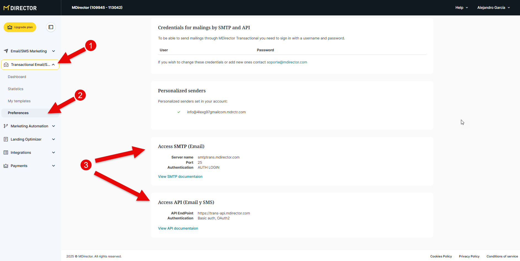Image resolution: width=520 pixels, height=261 pixels.
Task: Click the Transactional Email envelope icon
Action: [x=6, y=65]
